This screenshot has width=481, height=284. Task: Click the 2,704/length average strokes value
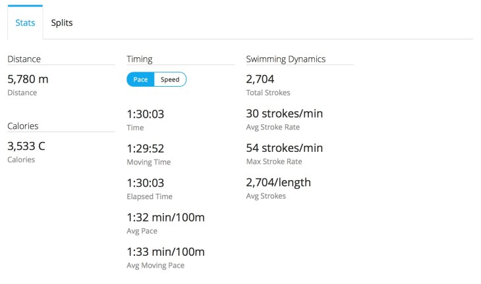point(278,182)
